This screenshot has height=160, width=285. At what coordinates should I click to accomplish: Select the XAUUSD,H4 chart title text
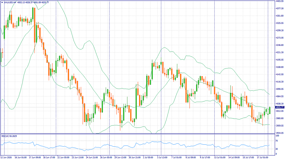(10, 3)
